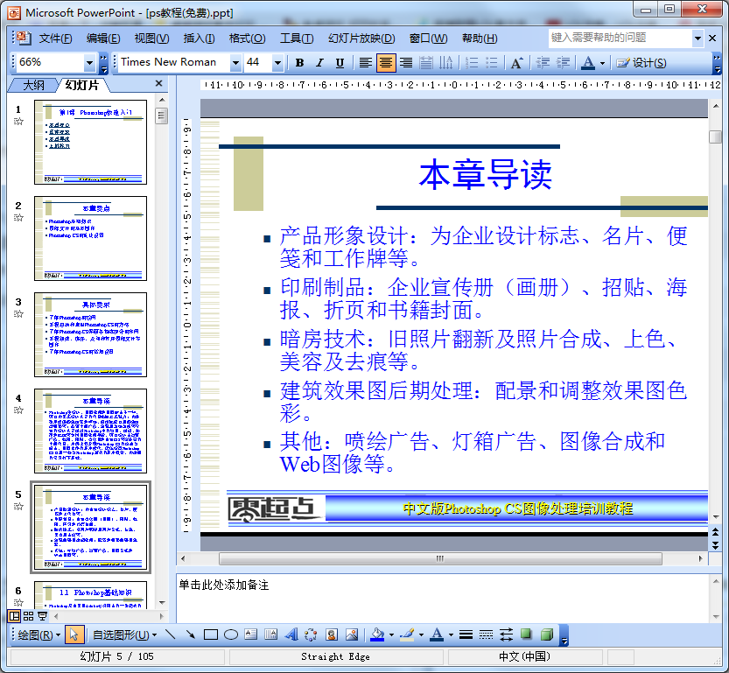
Task: Choose a dash style
Action: 486,634
